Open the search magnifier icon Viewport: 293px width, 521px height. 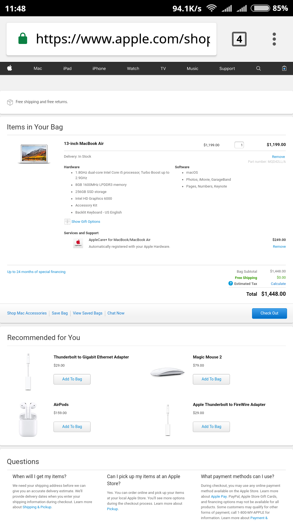click(x=259, y=68)
